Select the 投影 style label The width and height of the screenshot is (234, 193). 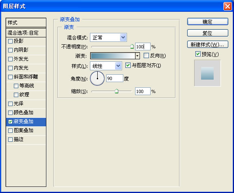(18, 41)
